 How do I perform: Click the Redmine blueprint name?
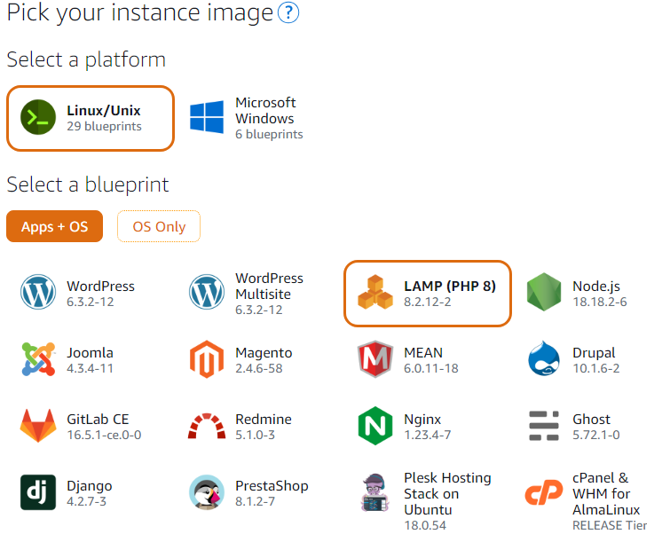[x=264, y=420]
